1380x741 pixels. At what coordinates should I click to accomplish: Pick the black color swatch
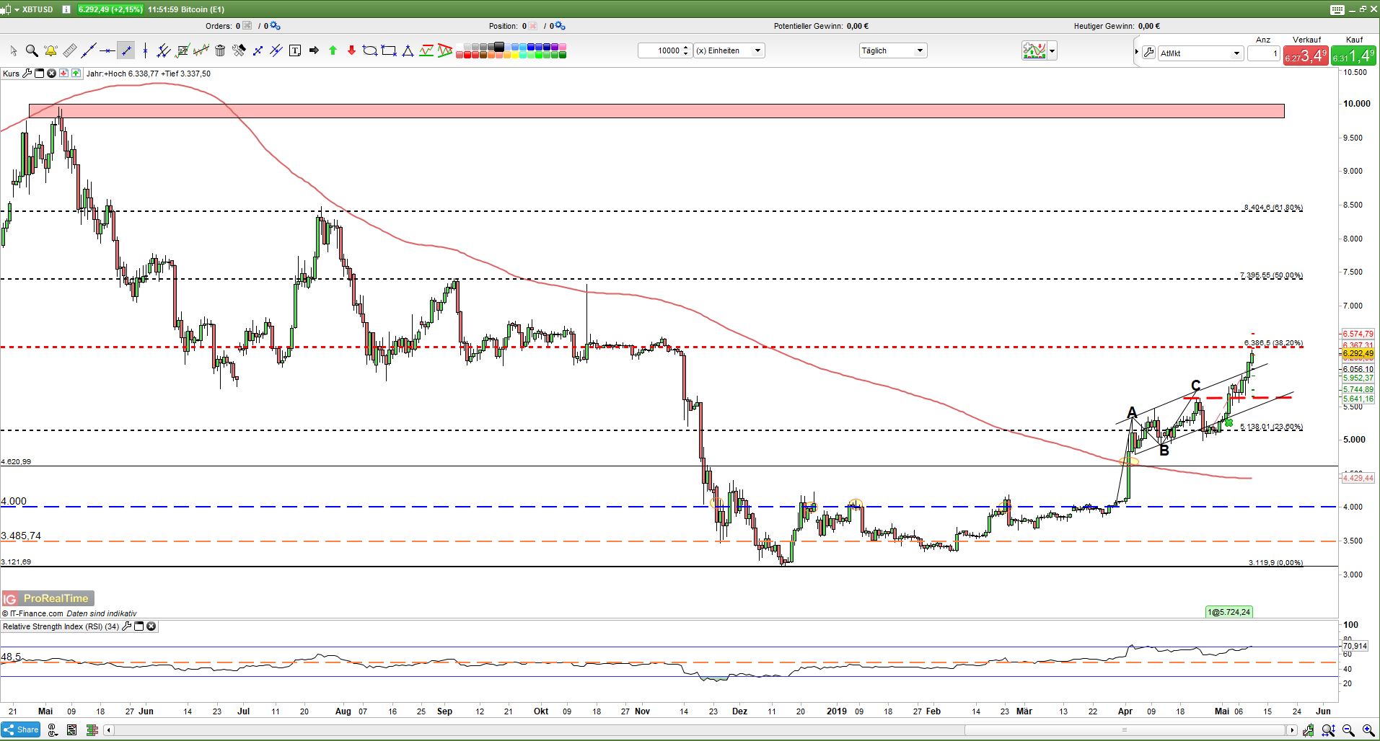click(499, 47)
